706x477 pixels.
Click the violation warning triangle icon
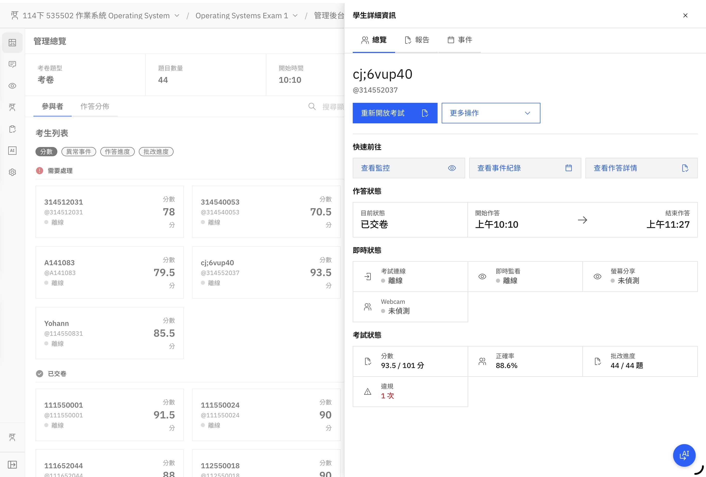point(368,391)
